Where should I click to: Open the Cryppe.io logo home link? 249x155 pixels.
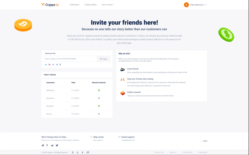(x=50, y=5)
